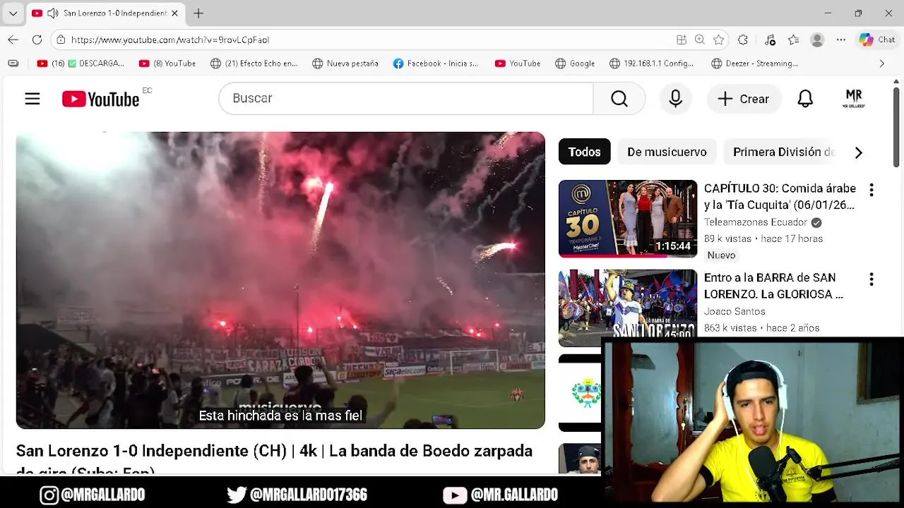Open Copilot Chat button
Screen dimensions: 904x508
877,40
